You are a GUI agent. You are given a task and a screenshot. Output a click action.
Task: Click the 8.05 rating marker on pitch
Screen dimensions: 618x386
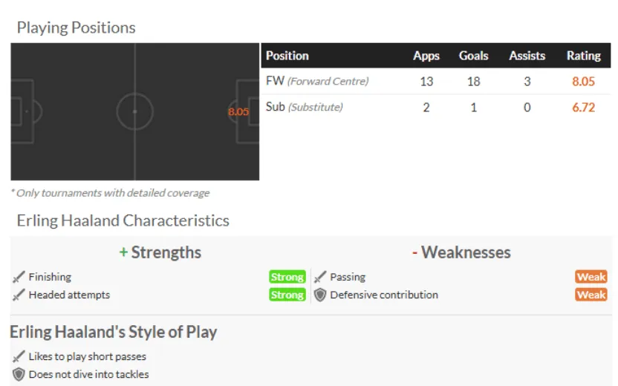pos(238,112)
